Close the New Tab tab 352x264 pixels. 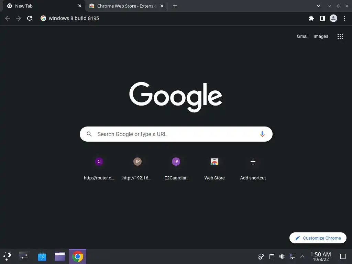click(x=80, y=6)
